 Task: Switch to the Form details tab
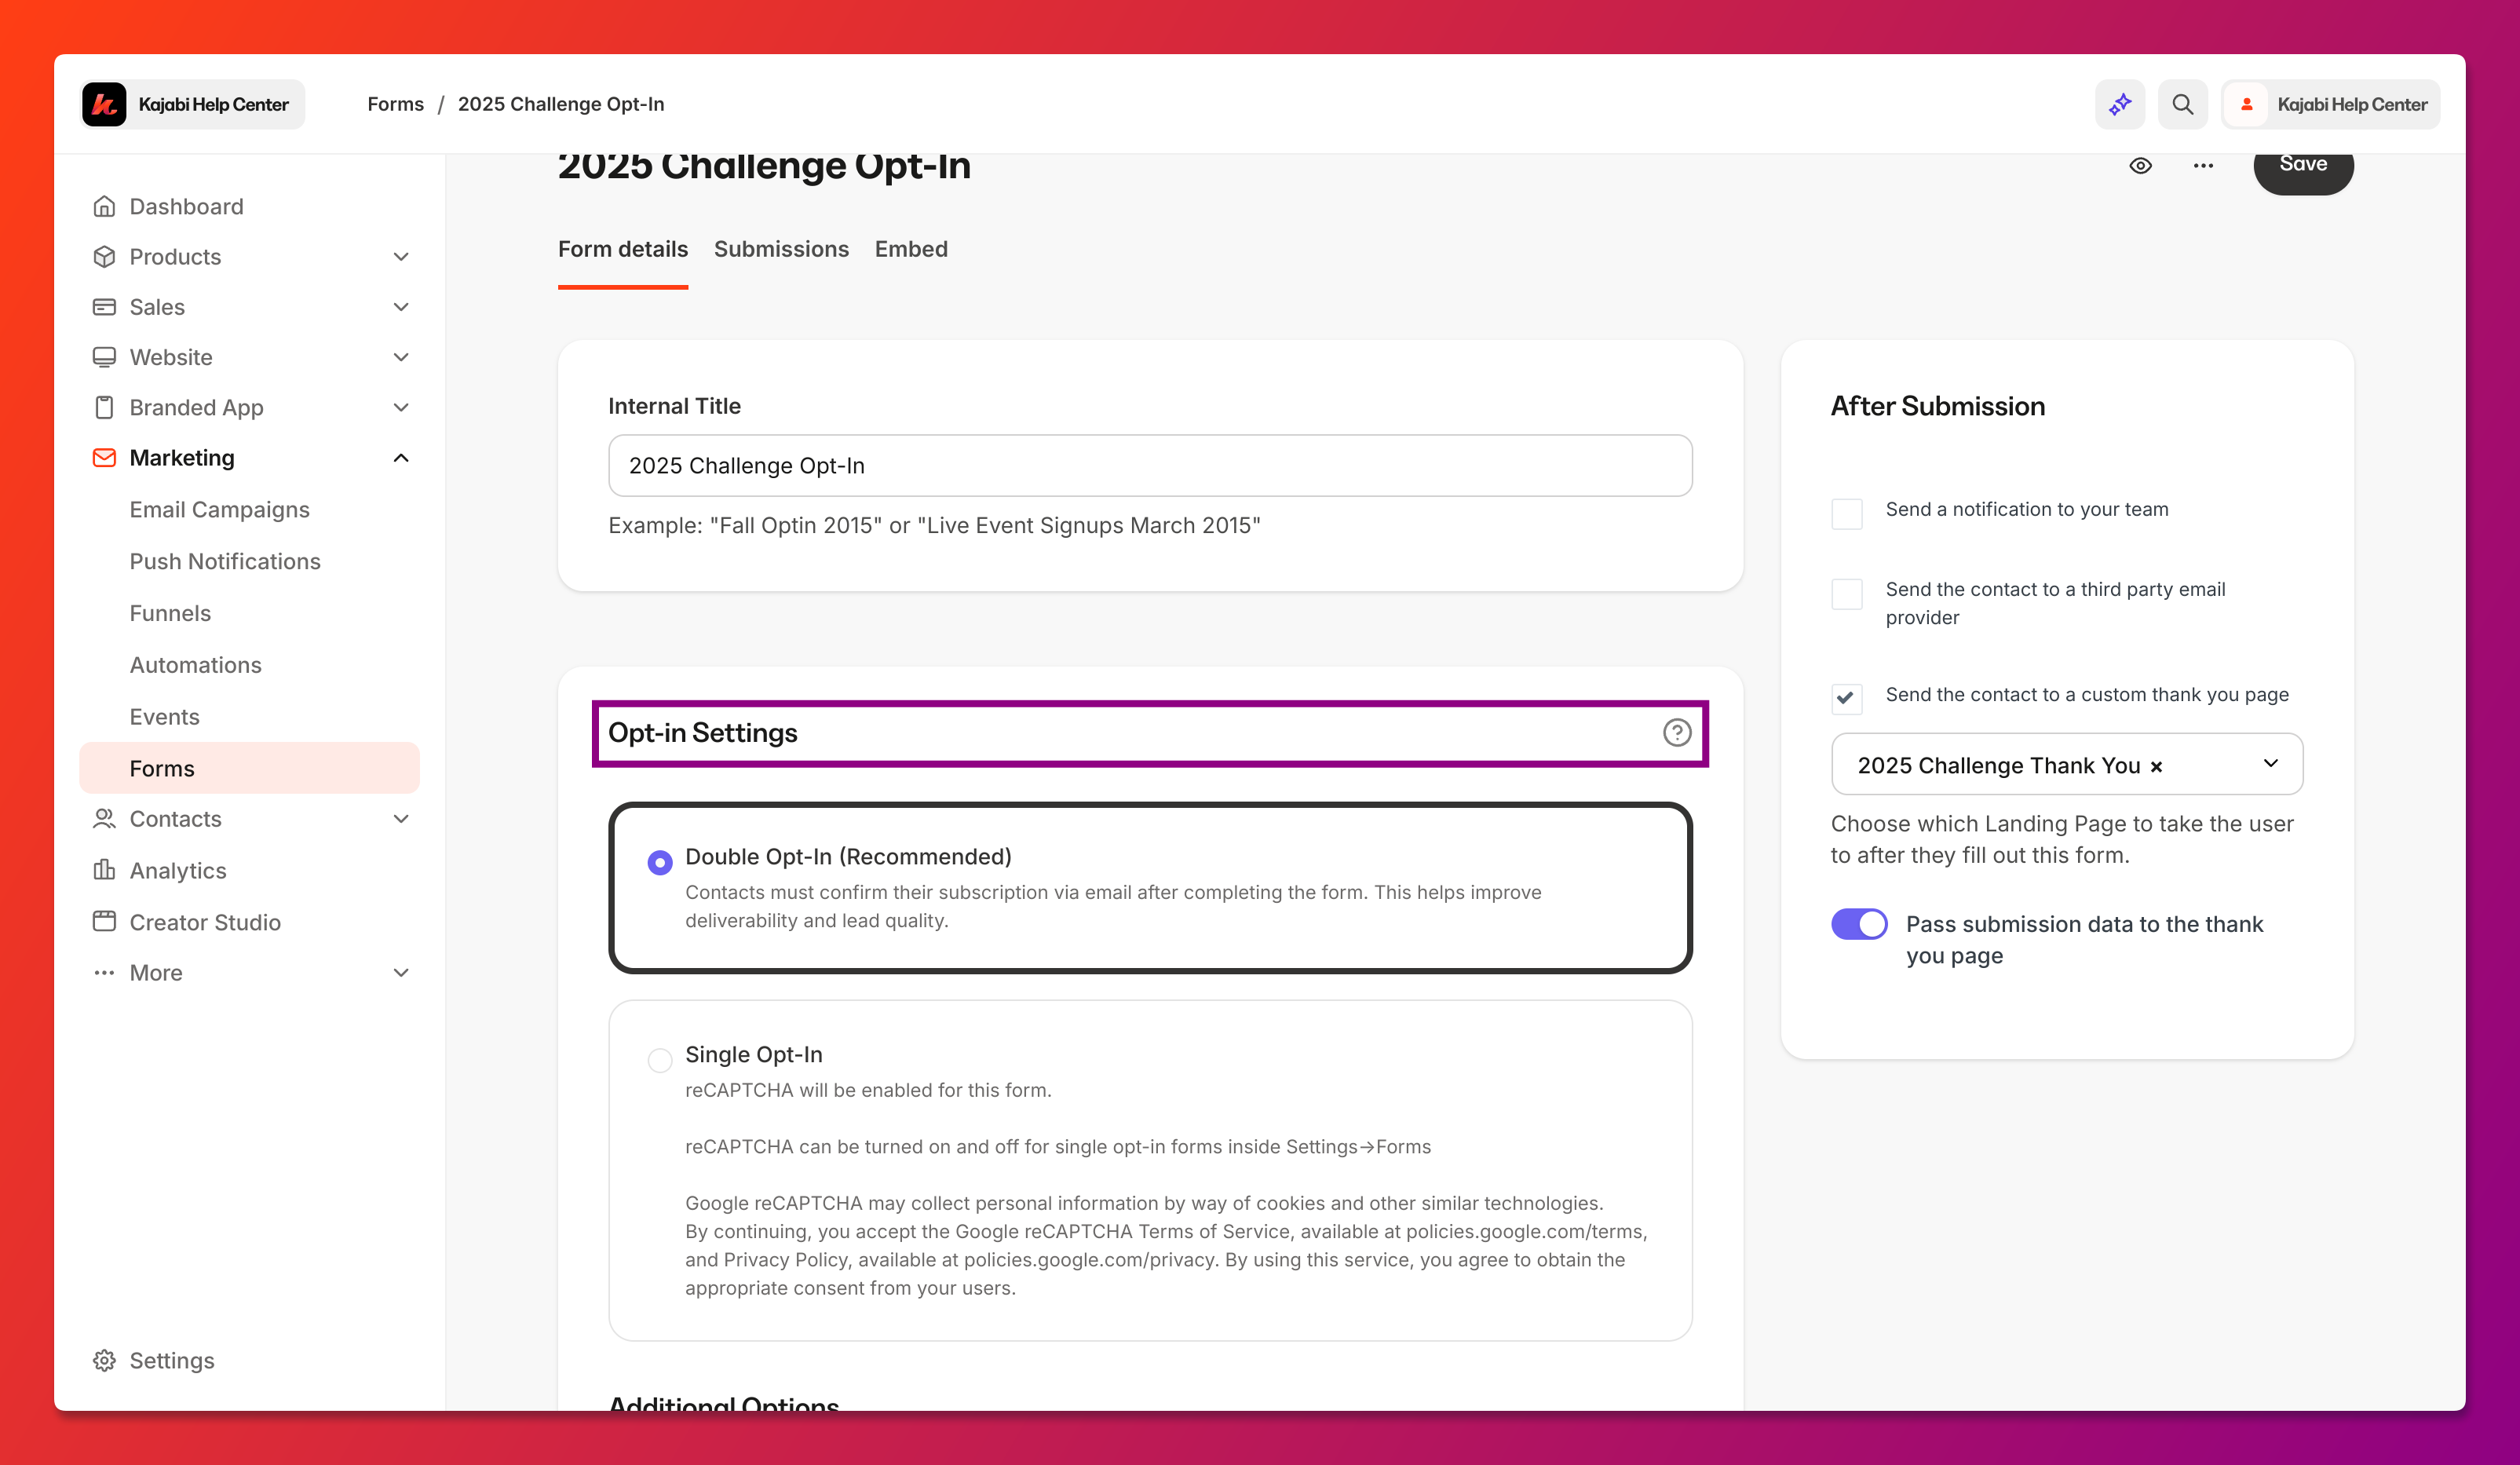(623, 250)
